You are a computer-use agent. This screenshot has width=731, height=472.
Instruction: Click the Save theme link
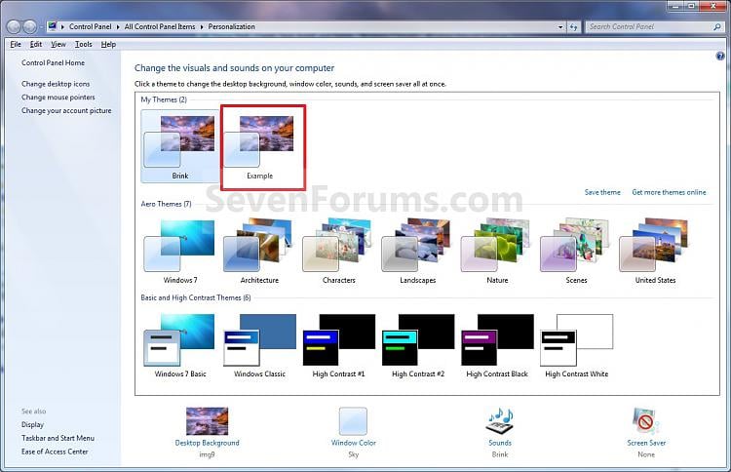(x=602, y=192)
